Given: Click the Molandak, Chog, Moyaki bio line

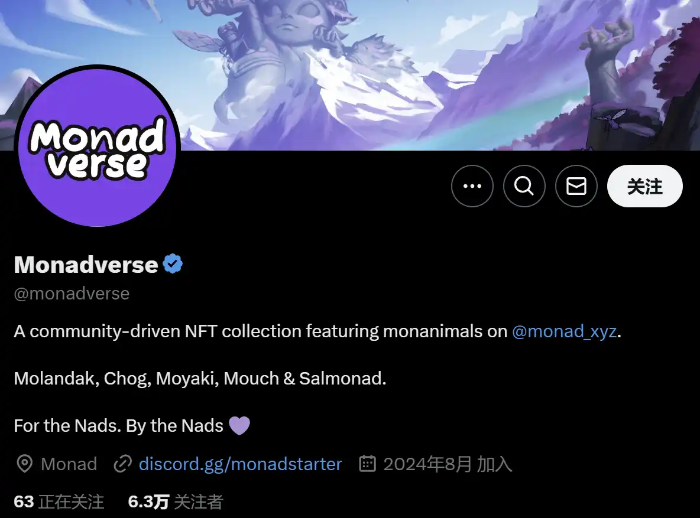Looking at the screenshot, I should 200,379.
